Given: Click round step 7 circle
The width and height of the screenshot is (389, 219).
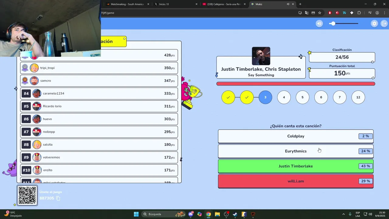Looking at the screenshot, I should click(339, 97).
